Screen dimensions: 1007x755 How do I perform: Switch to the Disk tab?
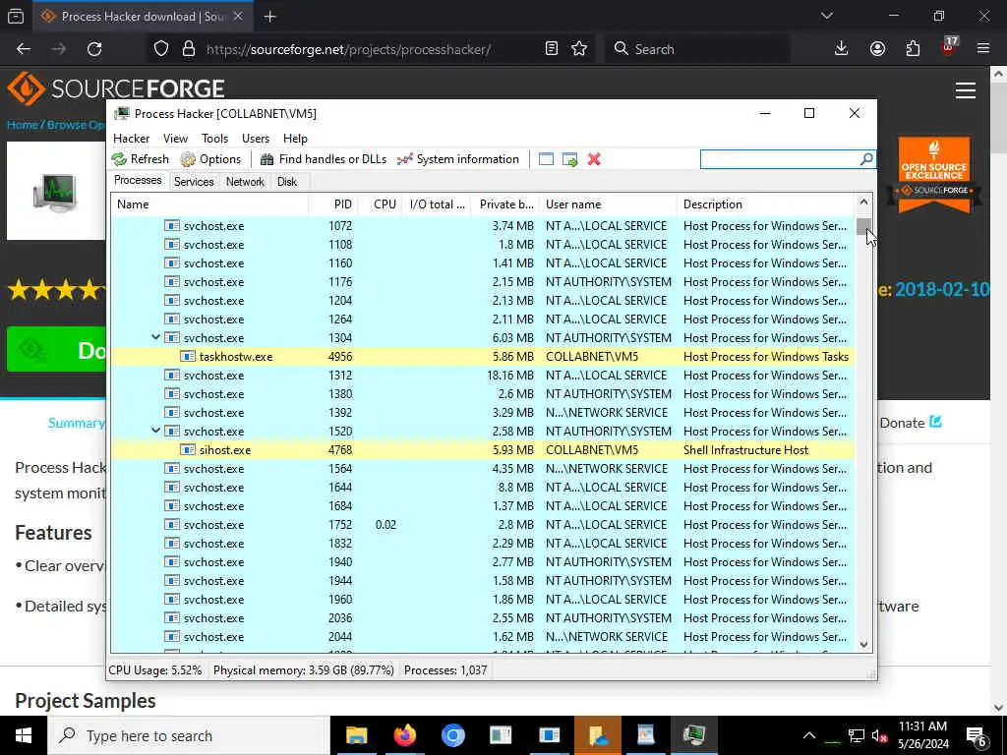pos(287,182)
